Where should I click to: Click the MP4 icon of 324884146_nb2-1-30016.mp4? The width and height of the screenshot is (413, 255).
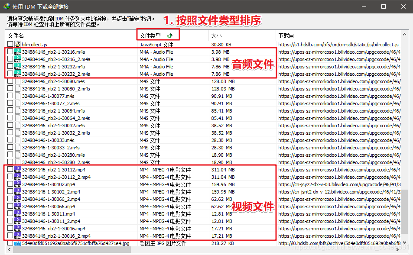point(18,229)
